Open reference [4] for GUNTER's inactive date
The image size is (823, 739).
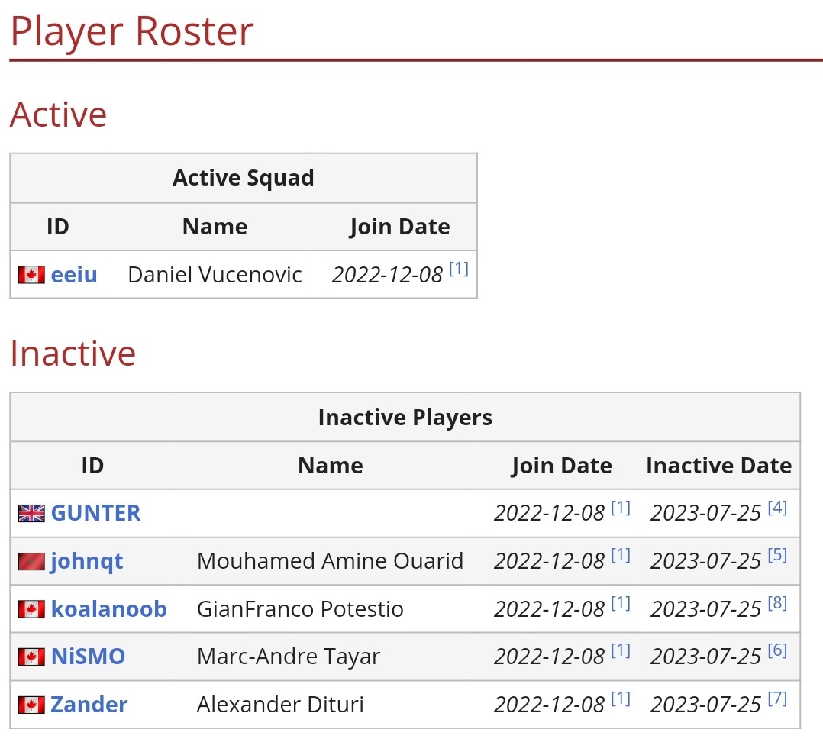776,507
